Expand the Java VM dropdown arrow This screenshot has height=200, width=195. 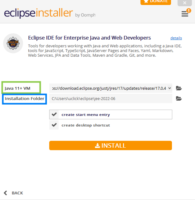click(170, 88)
